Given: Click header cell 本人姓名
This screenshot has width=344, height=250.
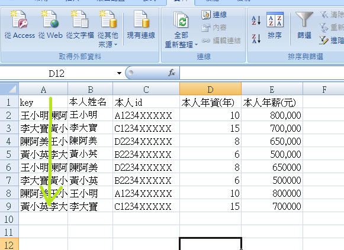Looking at the screenshot, I should coord(91,102).
